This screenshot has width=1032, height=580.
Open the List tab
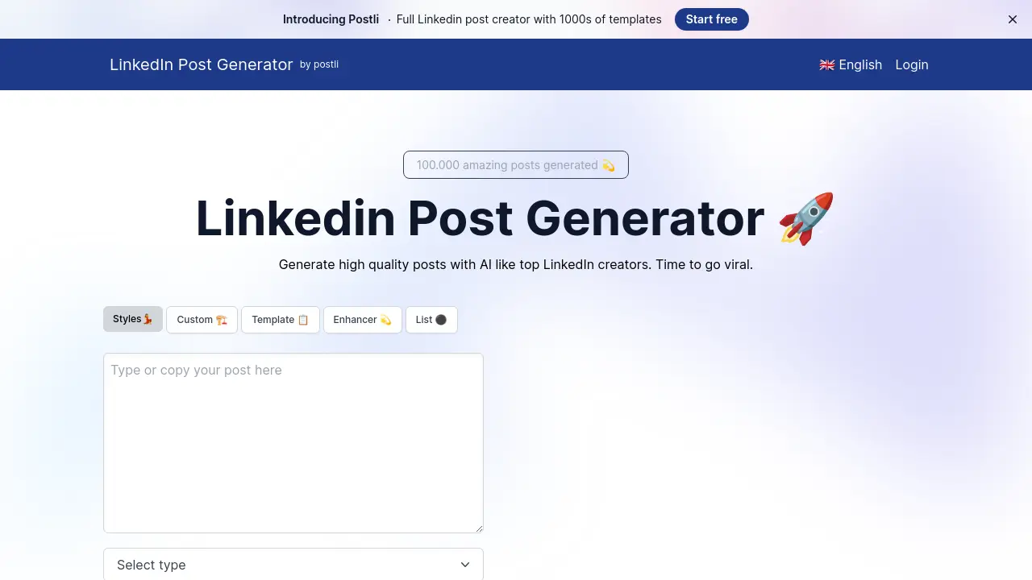tap(431, 320)
